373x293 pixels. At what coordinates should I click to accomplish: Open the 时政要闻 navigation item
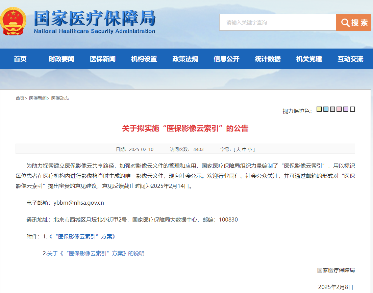point(61,59)
